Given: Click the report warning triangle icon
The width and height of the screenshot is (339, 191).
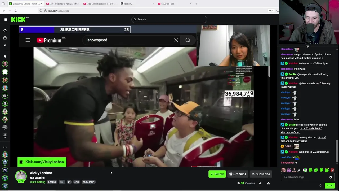Looking at the screenshot, I should pos(268,183).
